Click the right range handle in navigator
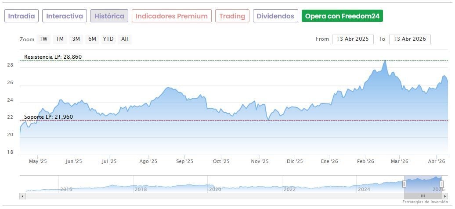Screen dimensions: 455x209 pos(441,184)
